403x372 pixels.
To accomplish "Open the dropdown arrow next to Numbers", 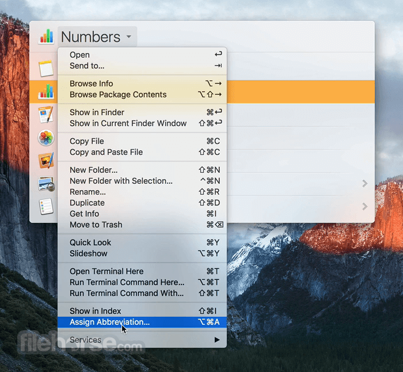I will point(129,36).
